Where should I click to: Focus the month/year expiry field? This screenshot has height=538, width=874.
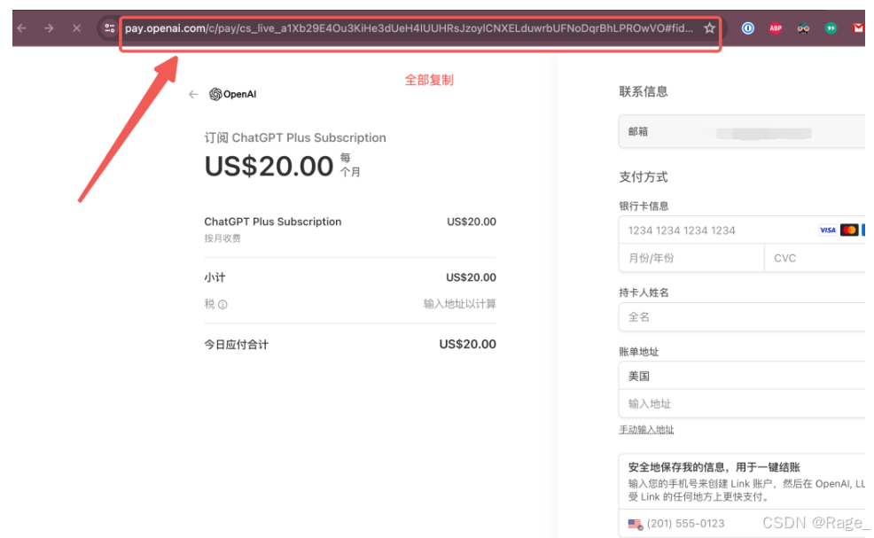pyautogui.click(x=691, y=258)
